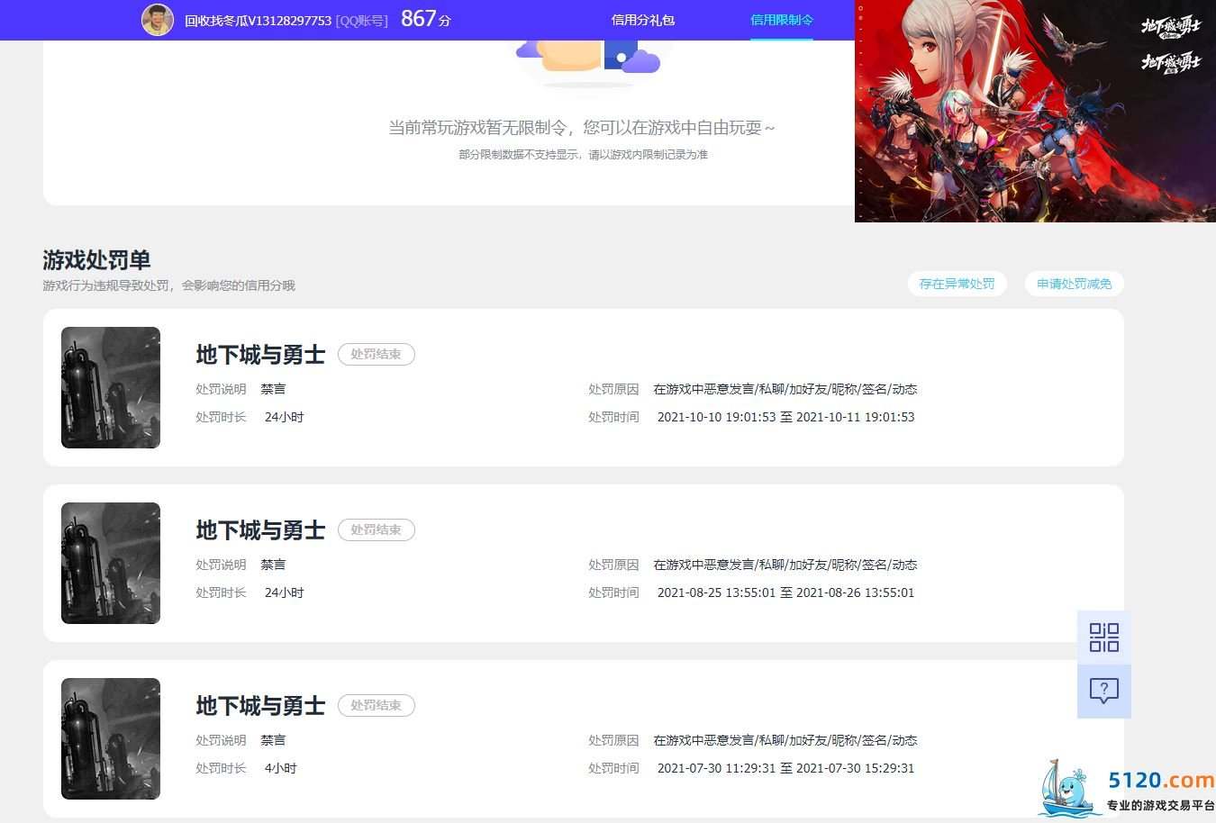This screenshot has height=823, width=1216.
Task: Switch to the 信用分礼包 tab
Action: click(643, 20)
